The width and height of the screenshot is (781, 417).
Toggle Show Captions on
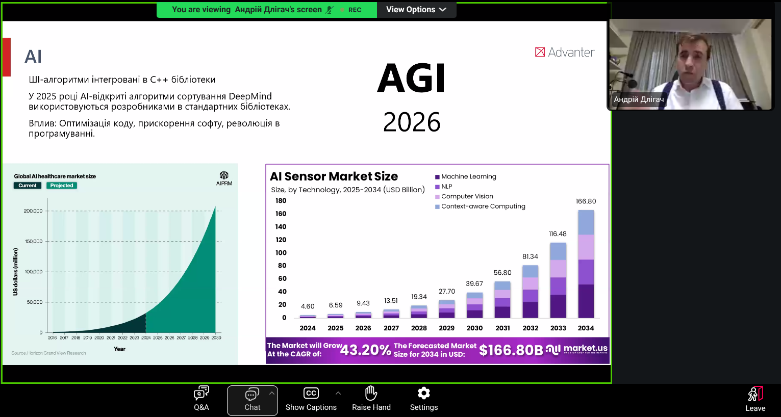pos(311,399)
